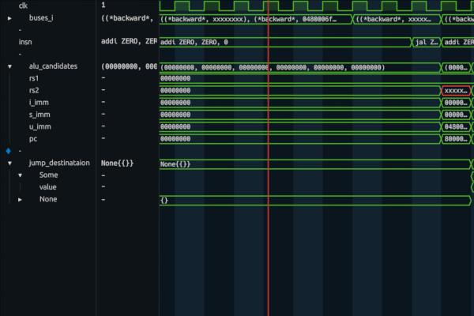Image resolution: width=474 pixels, height=316 pixels.
Task: Click the pc waveform value starting with 80000
Action: pyautogui.click(x=456, y=138)
